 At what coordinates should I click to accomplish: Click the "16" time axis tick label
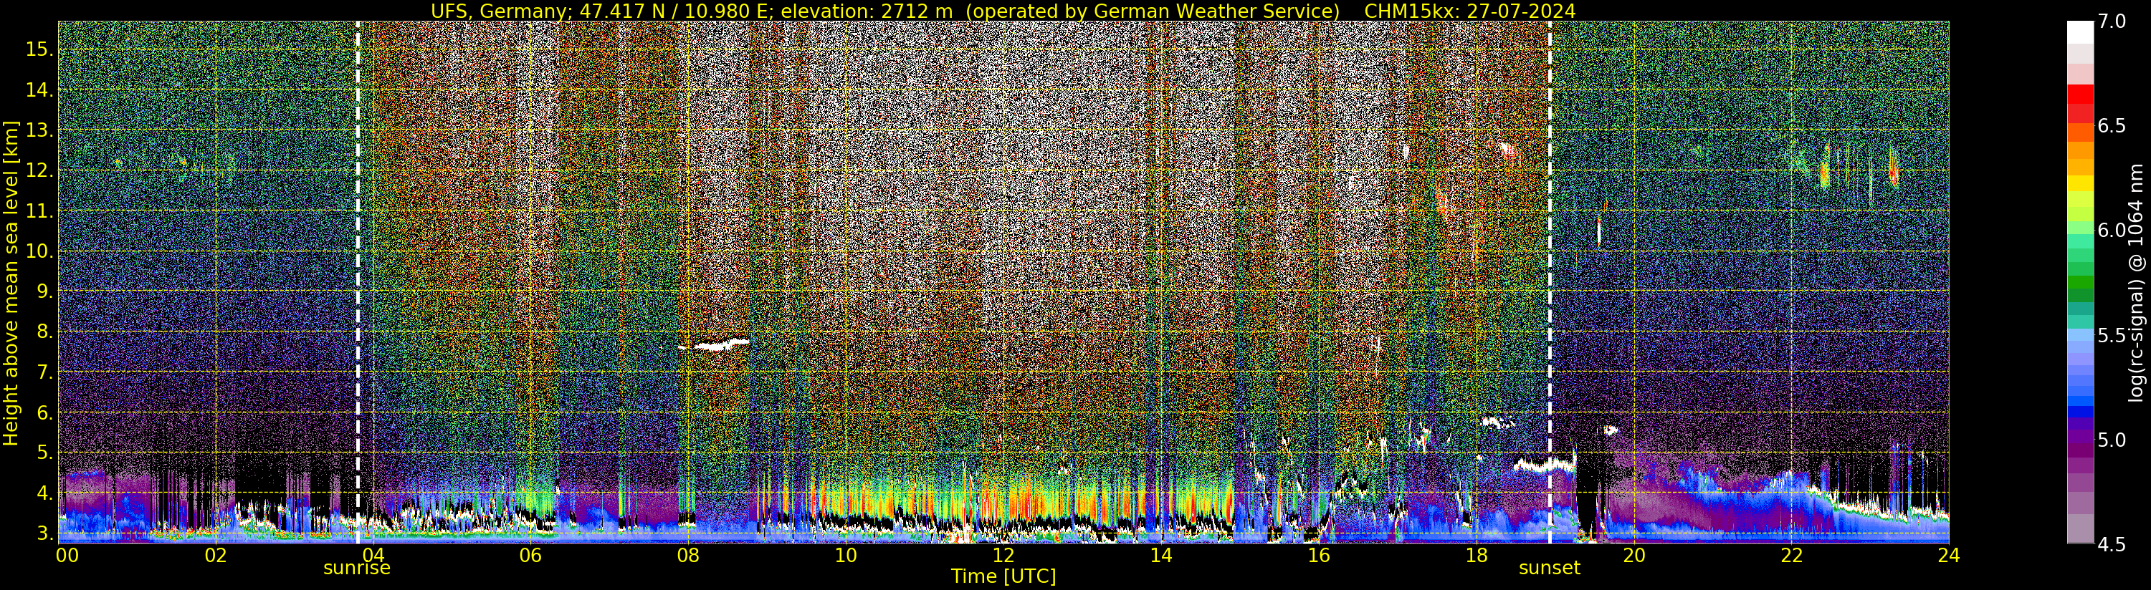pyautogui.click(x=1319, y=555)
